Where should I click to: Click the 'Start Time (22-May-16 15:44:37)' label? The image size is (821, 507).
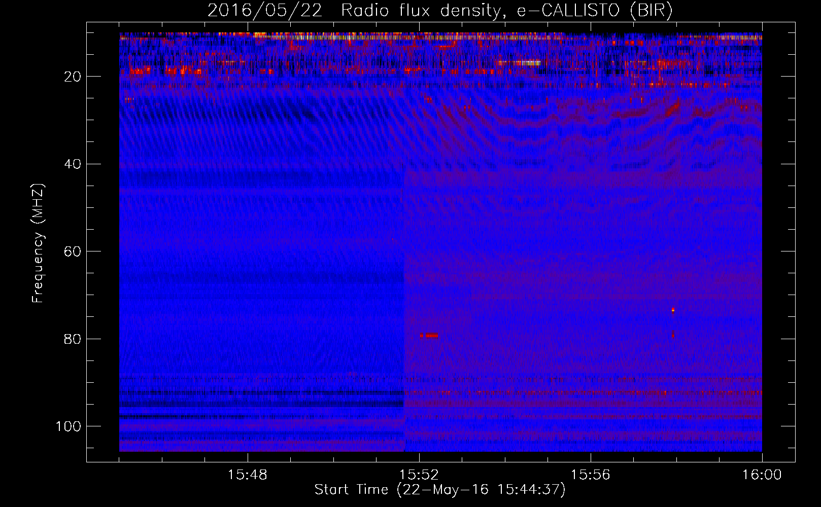coord(440,490)
